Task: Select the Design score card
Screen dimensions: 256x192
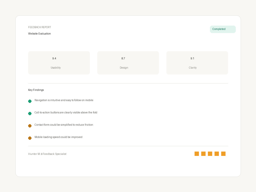Action: coord(128,63)
